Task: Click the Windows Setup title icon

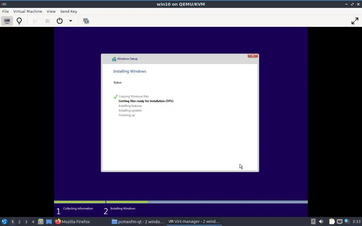Action: [x=114, y=59]
